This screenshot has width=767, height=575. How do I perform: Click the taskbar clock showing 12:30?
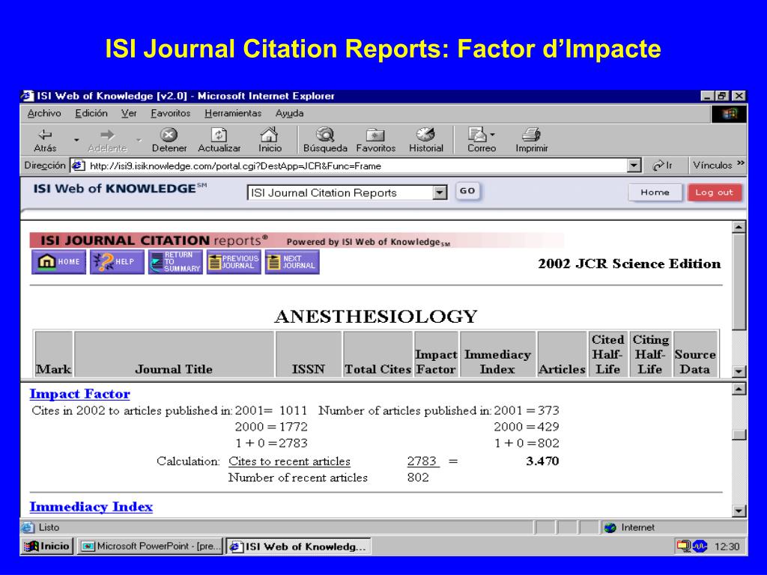727,546
